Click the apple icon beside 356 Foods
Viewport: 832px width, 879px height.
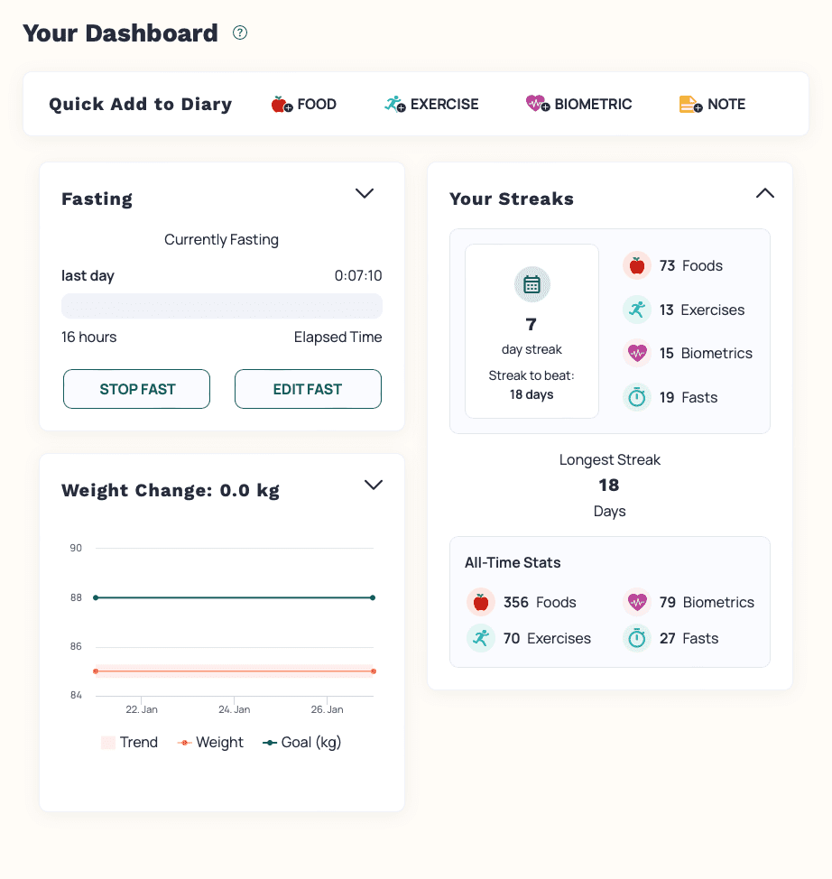click(x=481, y=602)
